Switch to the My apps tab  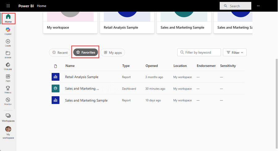[113, 52]
